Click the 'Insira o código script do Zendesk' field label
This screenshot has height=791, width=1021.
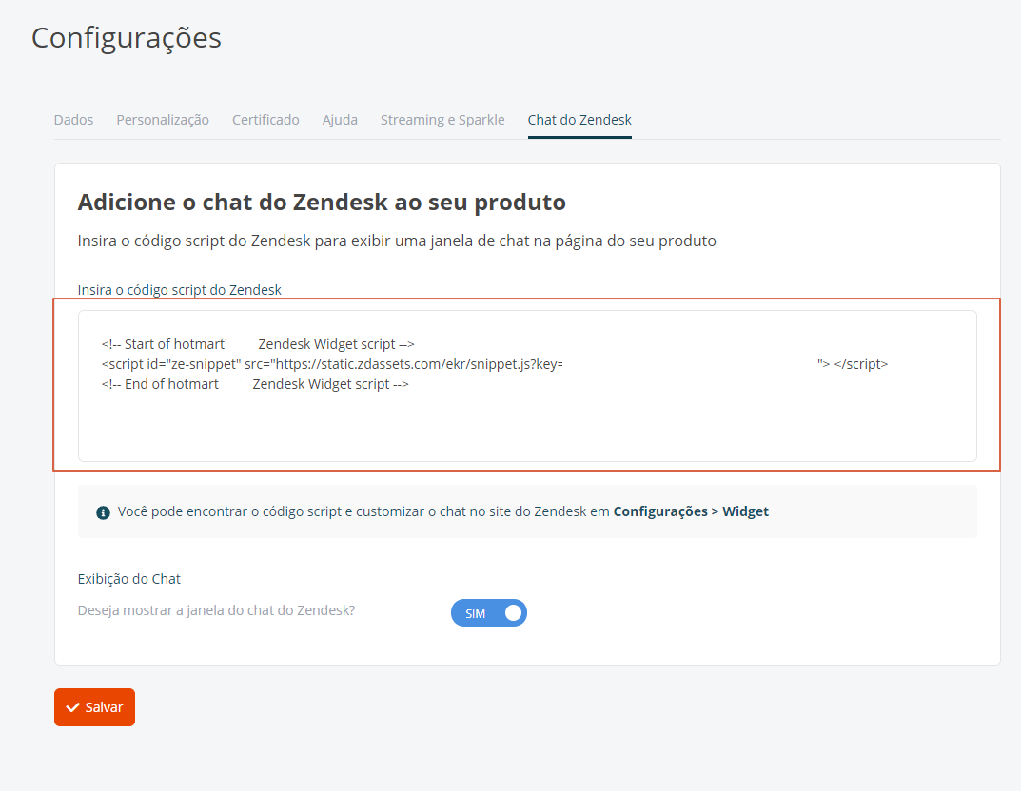[180, 290]
